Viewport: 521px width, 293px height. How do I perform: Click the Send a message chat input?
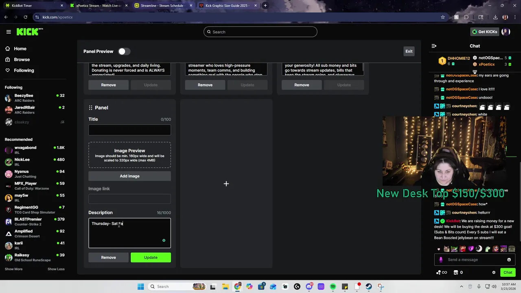(474, 260)
